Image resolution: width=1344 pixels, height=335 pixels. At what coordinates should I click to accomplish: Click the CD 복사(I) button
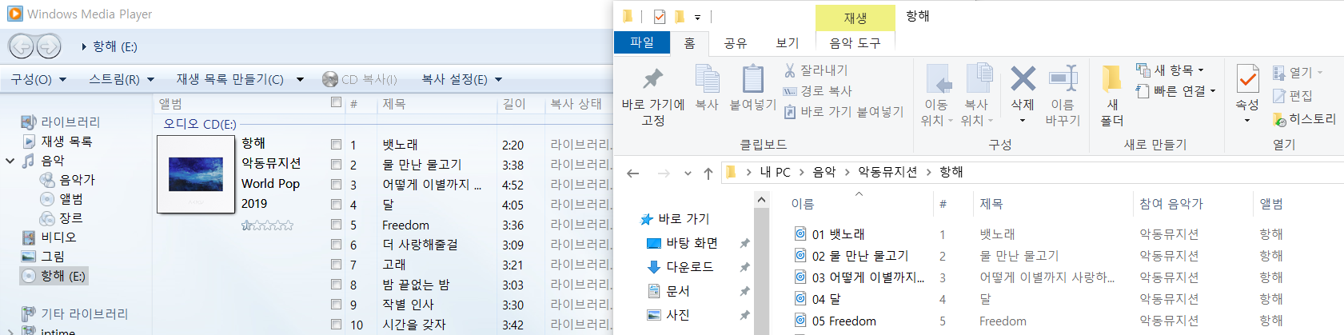(360, 79)
